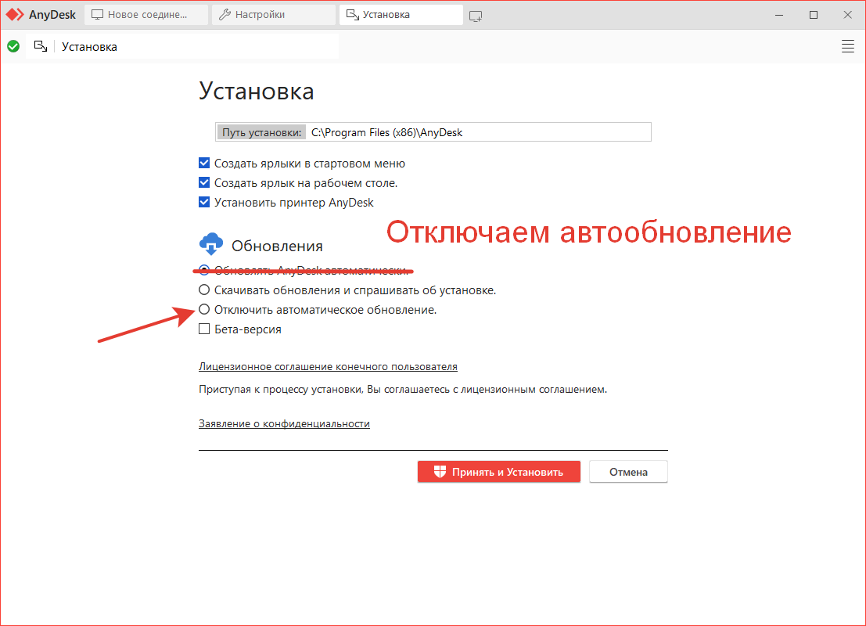The width and height of the screenshot is (866, 626).
Task: Click the Путь установки label
Action: pos(261,132)
